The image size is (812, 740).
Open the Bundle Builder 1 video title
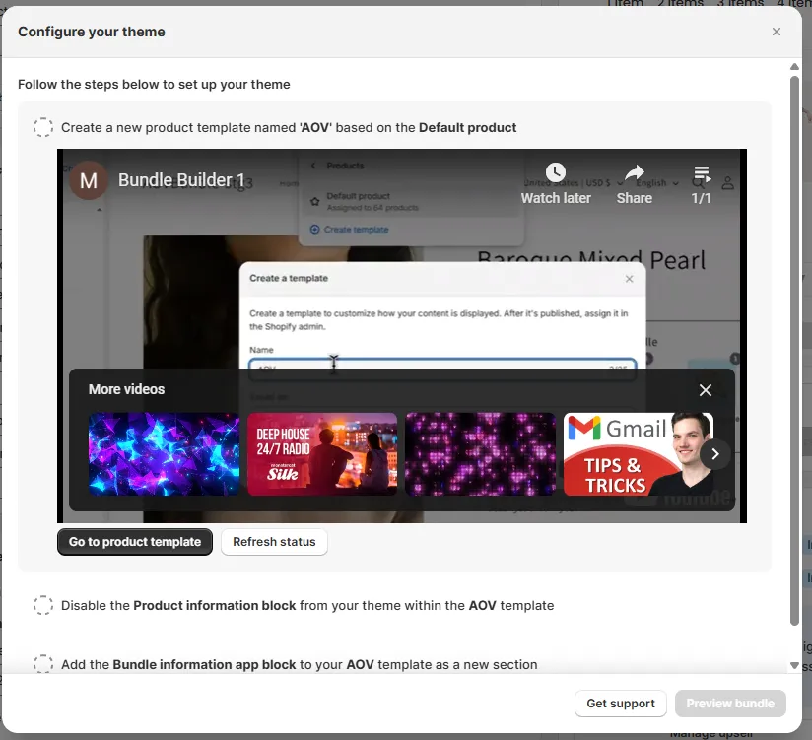(x=181, y=180)
